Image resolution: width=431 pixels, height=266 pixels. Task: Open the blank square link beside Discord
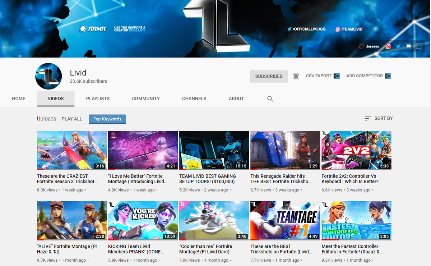[418, 46]
